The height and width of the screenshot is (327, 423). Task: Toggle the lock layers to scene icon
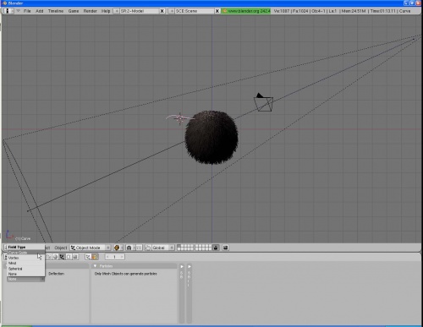pyautogui.click(x=216, y=248)
